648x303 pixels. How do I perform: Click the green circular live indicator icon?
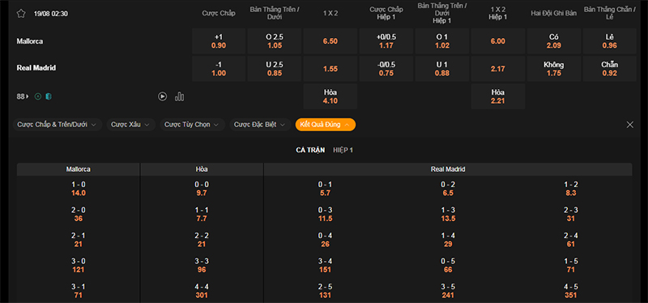pyautogui.click(x=38, y=96)
